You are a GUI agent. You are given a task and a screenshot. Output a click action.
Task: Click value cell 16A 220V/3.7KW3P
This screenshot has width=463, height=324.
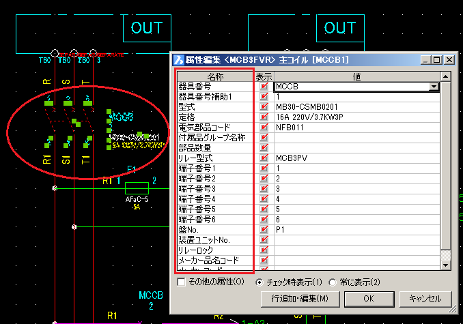356,117
